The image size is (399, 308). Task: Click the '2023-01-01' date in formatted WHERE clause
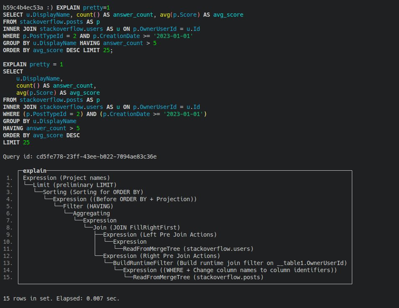(x=183, y=114)
